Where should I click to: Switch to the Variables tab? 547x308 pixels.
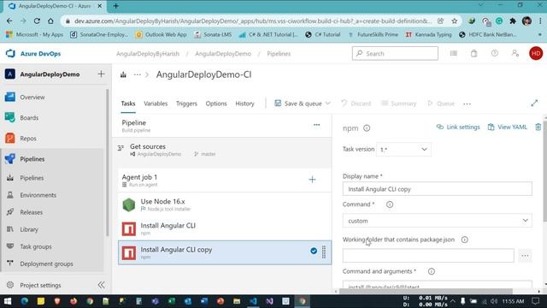[156, 104]
